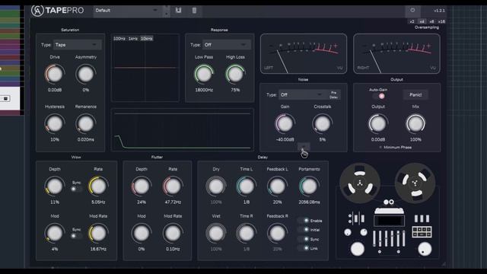Click the Flutter Mod knob

tap(142, 233)
